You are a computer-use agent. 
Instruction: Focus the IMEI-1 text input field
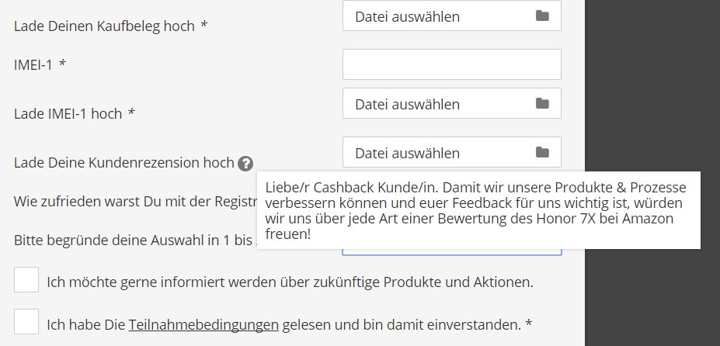[x=452, y=64]
